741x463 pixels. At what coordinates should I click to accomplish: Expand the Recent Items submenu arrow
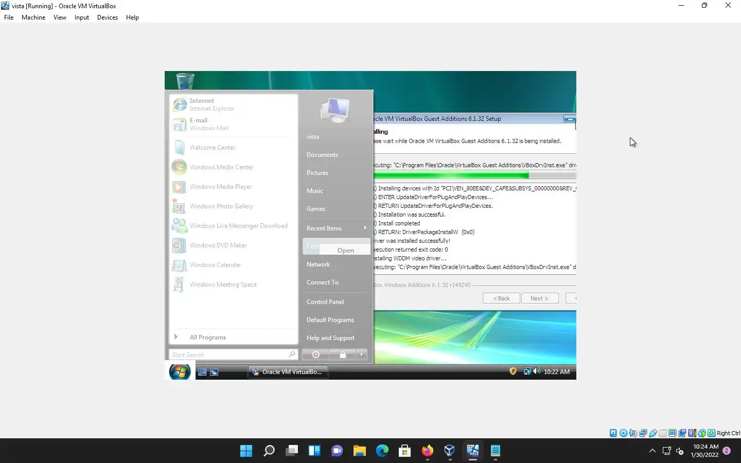[365, 228]
